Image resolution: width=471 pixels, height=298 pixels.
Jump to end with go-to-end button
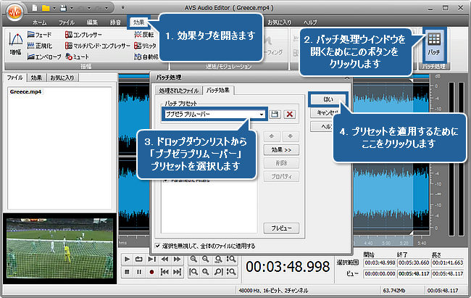(178, 272)
